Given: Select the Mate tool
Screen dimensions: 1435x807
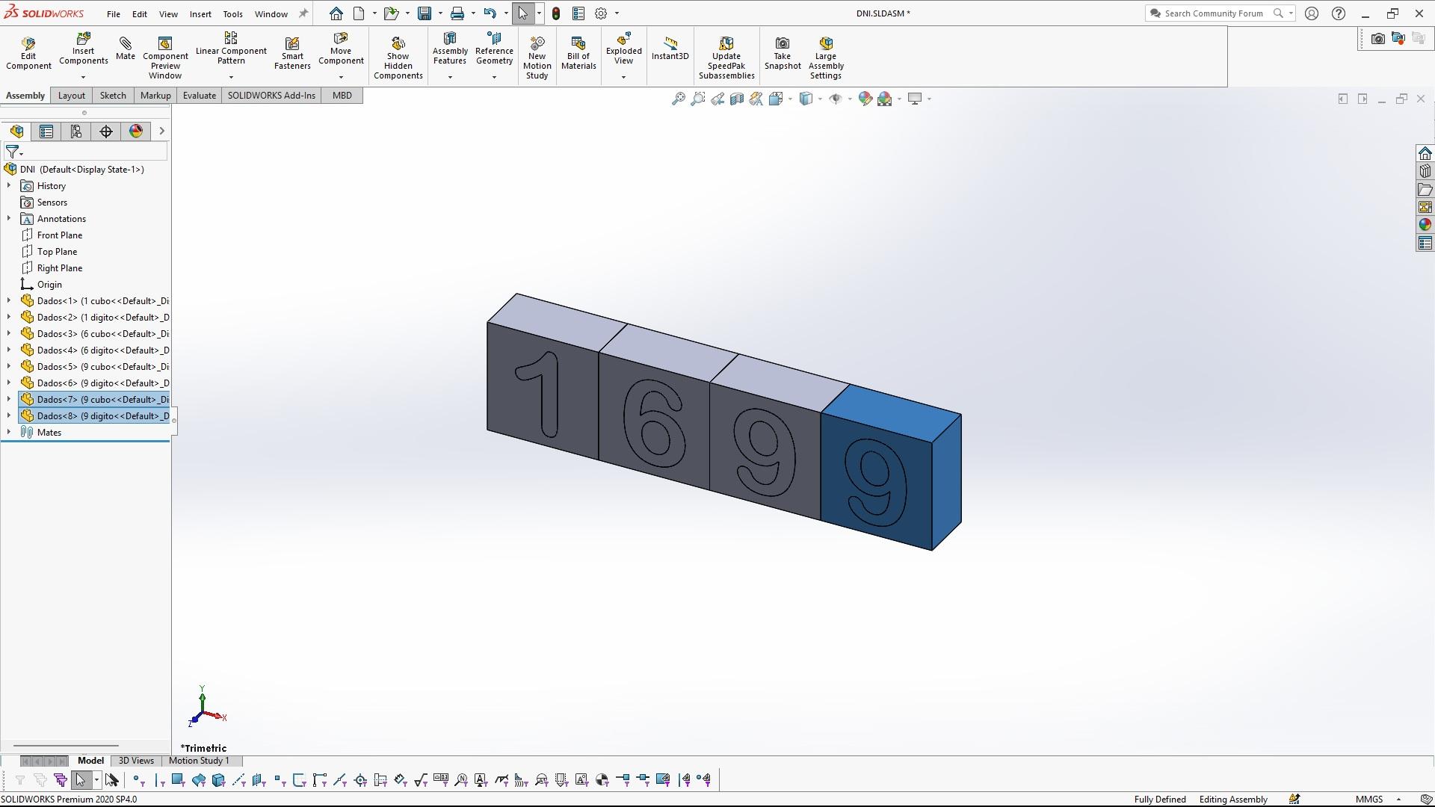Looking at the screenshot, I should tap(126, 49).
